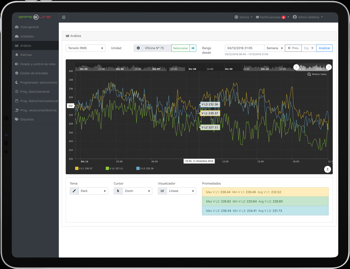Open Estado de entradas

[x=35, y=73]
